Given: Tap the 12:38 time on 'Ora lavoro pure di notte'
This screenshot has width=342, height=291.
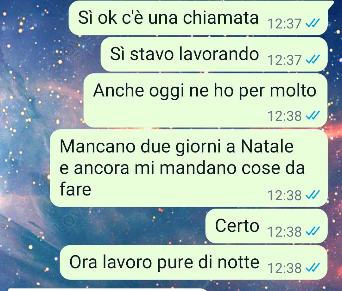Looking at the screenshot, I should (284, 268).
